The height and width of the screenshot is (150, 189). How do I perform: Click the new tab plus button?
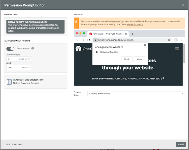pos(133,34)
